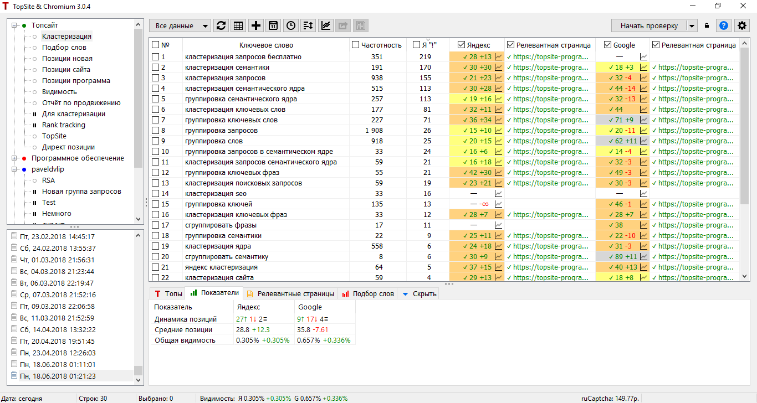
Task: Click the refresh data toolbar icon
Action: [221, 25]
